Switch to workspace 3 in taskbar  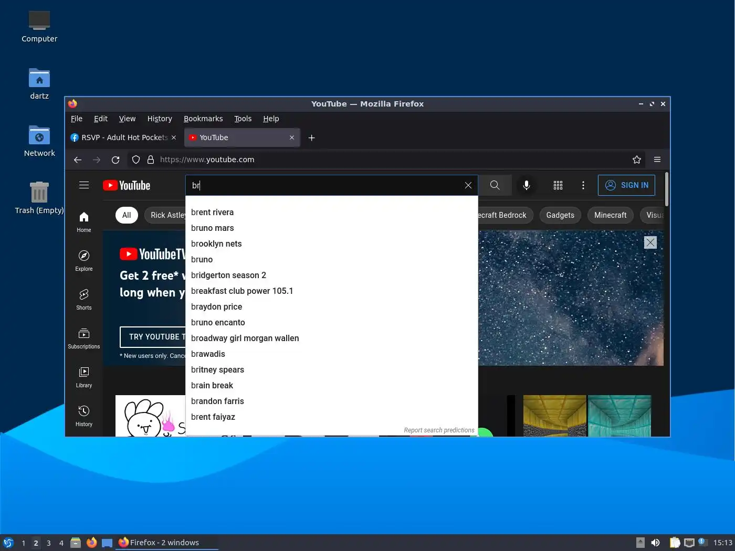48,543
